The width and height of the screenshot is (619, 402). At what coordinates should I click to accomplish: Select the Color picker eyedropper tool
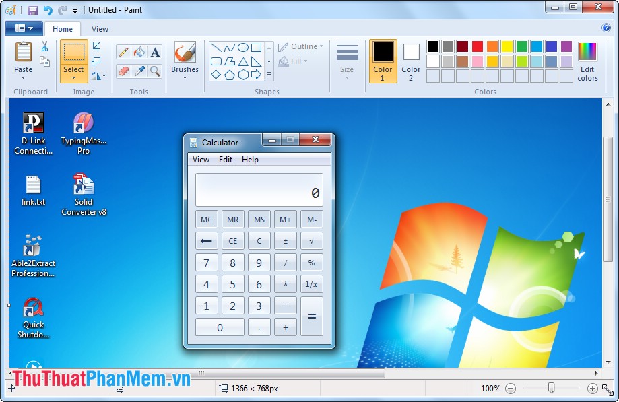[139, 71]
